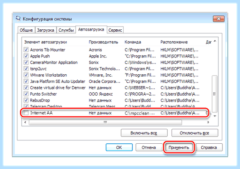Open the Сервис tab

tap(115, 30)
